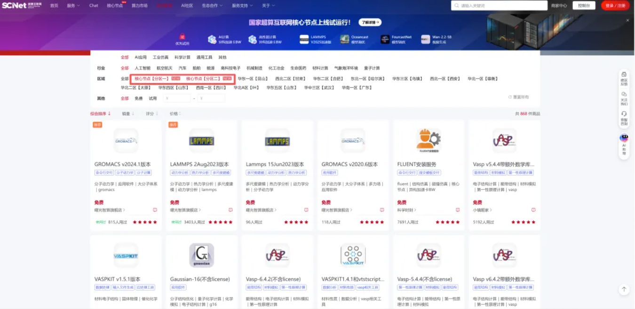This screenshot has height=309, width=635.
Task: Click the 了解详情 banner button
Action: point(370,23)
